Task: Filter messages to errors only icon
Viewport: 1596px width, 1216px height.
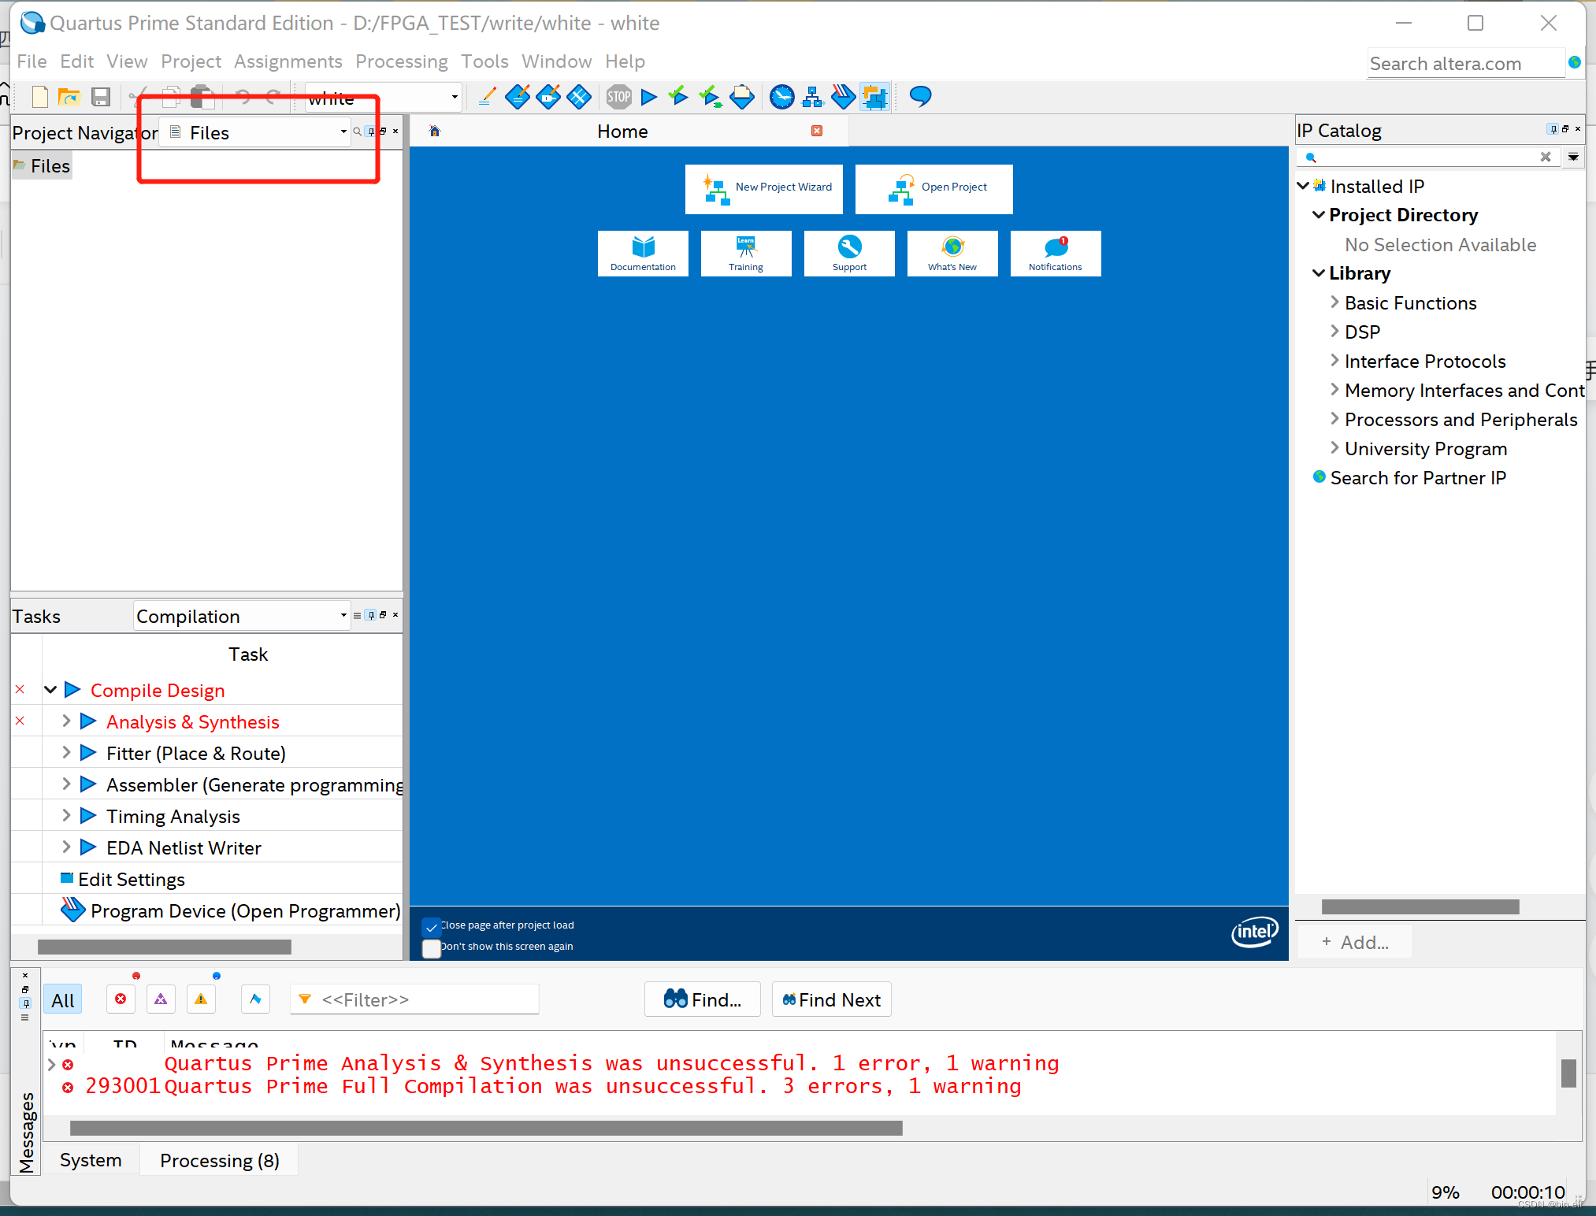Action: click(121, 999)
